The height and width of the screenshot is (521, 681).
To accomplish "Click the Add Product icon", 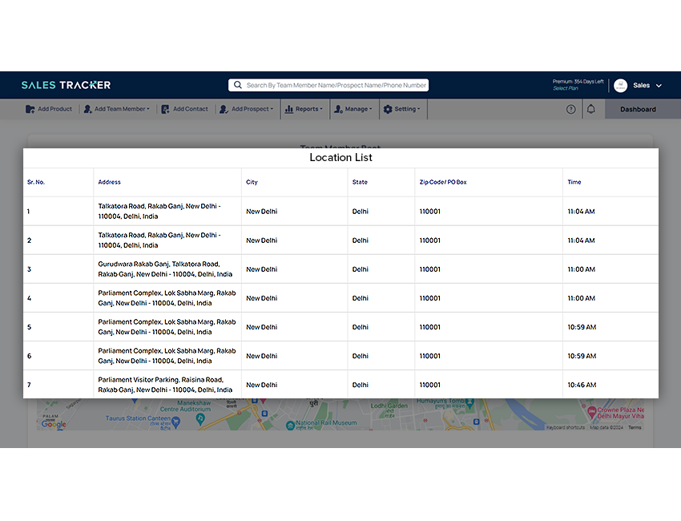I will pos(30,109).
